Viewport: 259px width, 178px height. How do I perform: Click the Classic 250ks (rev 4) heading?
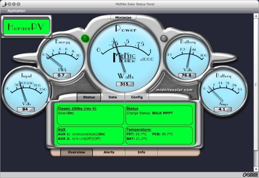click(77, 108)
